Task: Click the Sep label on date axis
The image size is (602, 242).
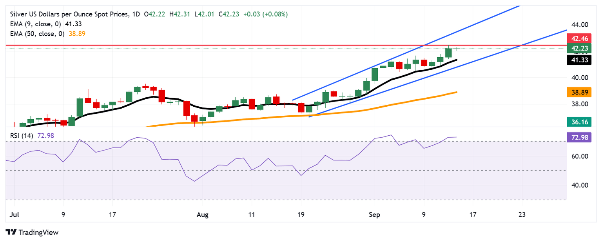Action: point(375,215)
